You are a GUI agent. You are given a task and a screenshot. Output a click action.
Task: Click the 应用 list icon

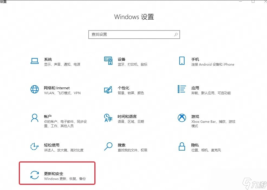pyautogui.click(x=182, y=89)
